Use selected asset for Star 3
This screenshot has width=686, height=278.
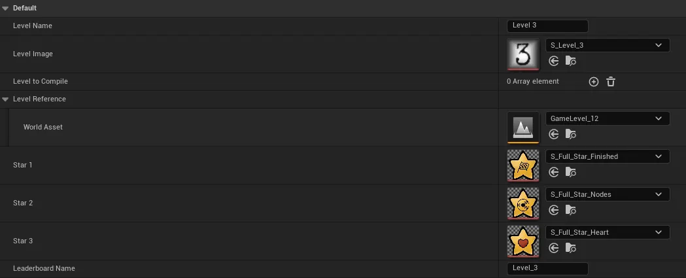(554, 248)
